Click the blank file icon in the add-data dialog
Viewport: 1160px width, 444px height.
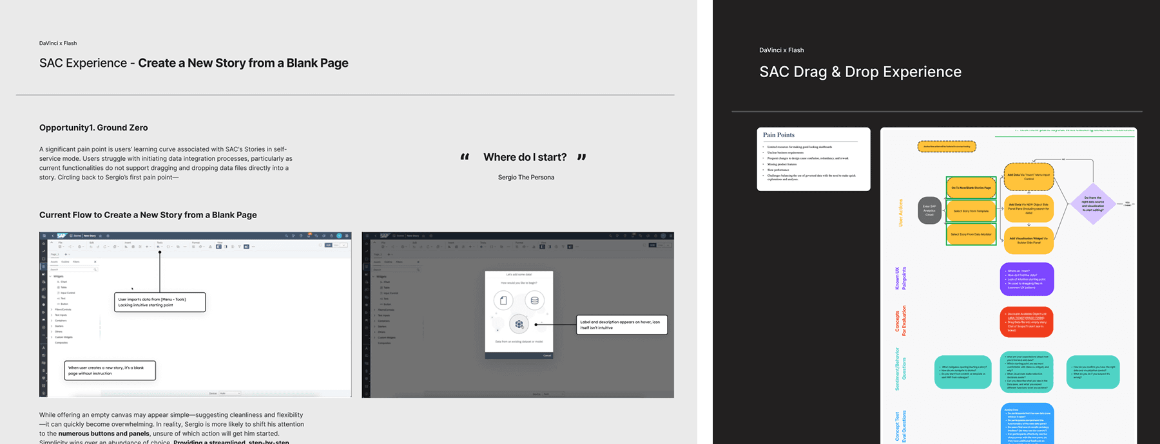coord(503,301)
